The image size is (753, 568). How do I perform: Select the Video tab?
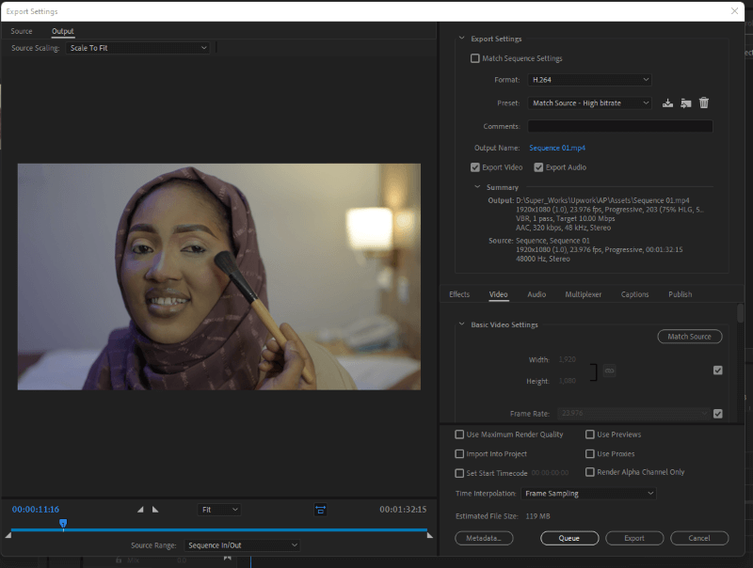498,294
